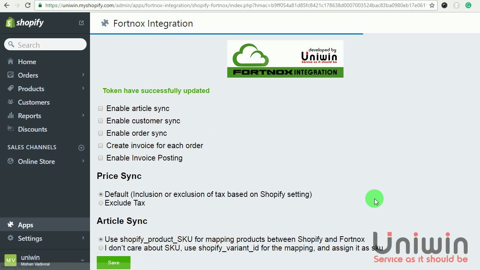Click the 'SALES CHANNELS' label
Screen dimensions: 480x270
(32, 147)
